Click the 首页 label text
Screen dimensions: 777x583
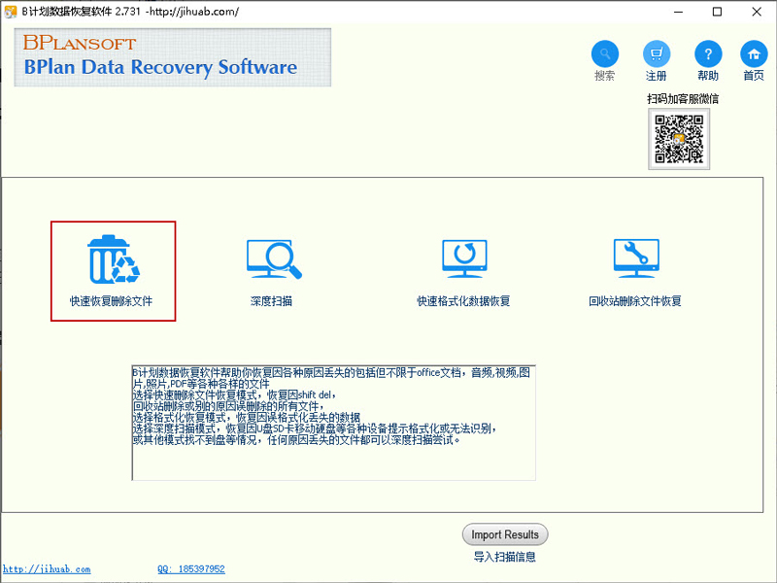(x=754, y=76)
